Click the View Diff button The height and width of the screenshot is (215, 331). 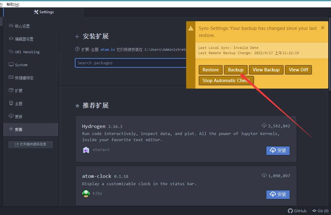(298, 70)
